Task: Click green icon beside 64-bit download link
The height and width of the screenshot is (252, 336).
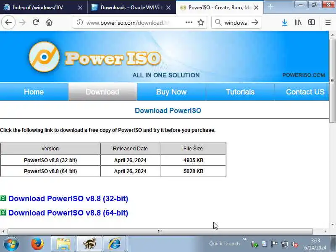Action: pos(3,213)
